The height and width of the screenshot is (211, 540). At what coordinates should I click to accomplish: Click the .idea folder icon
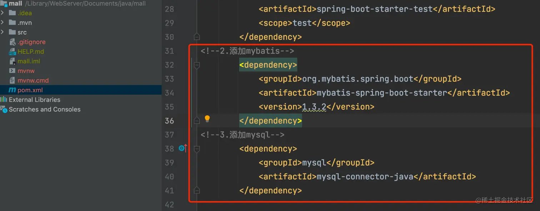click(x=12, y=13)
